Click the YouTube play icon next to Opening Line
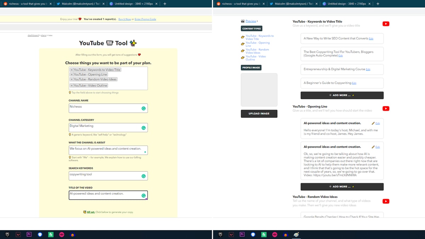 point(386,109)
